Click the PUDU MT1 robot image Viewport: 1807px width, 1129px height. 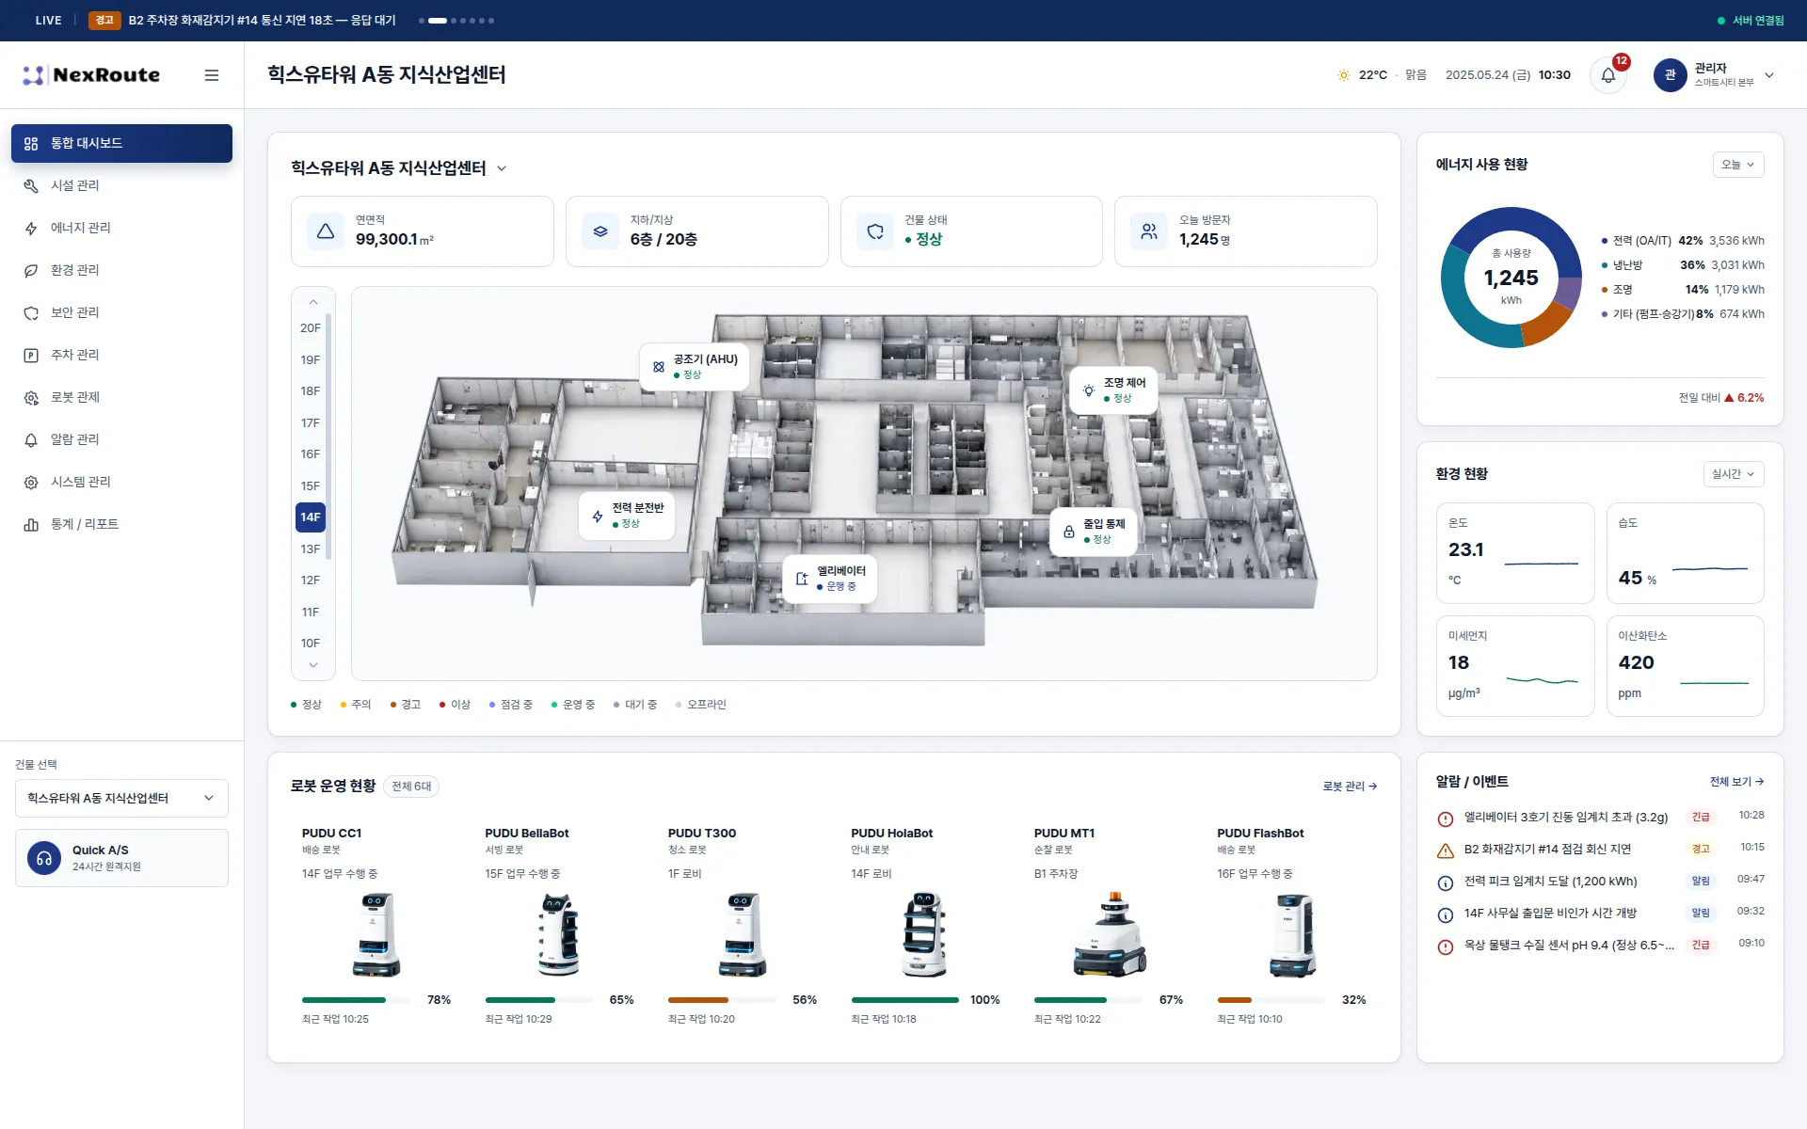1110,934
